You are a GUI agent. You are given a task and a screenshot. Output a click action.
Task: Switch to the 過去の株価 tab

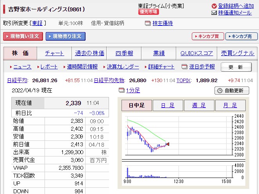pos(89,53)
